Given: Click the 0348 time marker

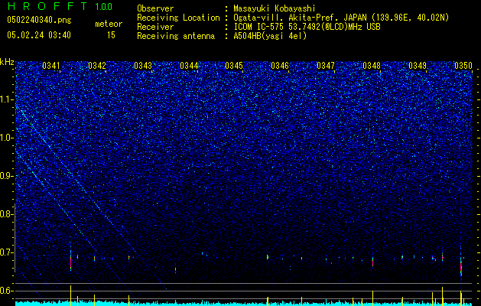Looking at the screenshot, I should (372, 65).
